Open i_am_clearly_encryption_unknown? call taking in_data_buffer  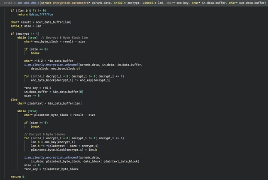point(51,65)
